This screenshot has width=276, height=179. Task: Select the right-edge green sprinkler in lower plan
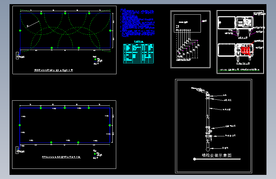tap(110, 125)
